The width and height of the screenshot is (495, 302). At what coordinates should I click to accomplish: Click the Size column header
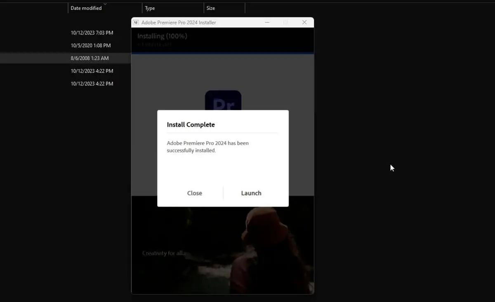click(211, 8)
